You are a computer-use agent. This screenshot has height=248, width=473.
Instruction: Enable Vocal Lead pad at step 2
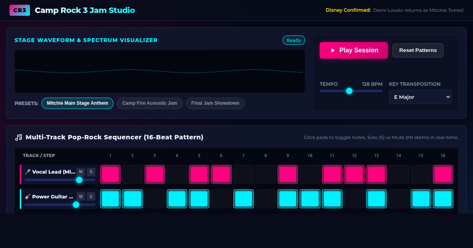[x=132, y=174]
